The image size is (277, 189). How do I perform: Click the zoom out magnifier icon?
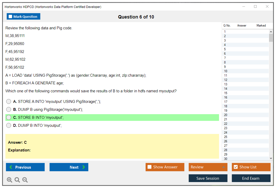(25, 180)
